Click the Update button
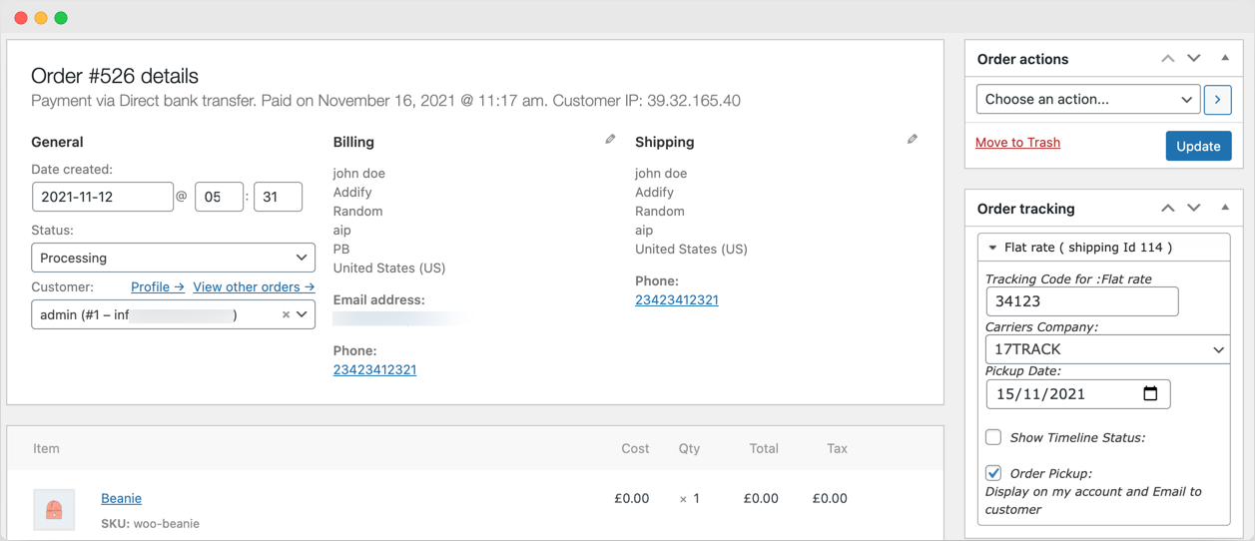This screenshot has height=541, width=1255. (1198, 146)
